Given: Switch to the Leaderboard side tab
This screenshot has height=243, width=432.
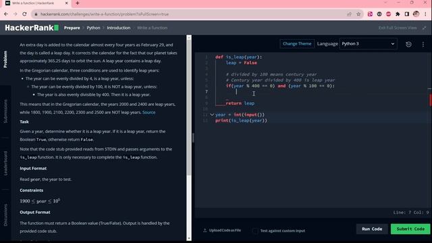Looking at the screenshot, I should coord(5,163).
